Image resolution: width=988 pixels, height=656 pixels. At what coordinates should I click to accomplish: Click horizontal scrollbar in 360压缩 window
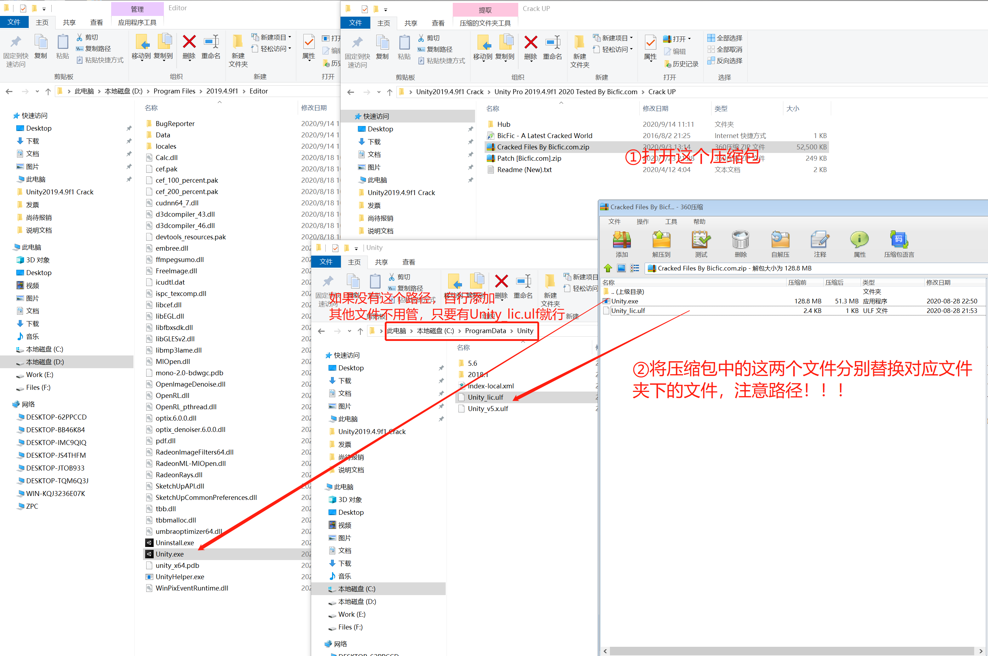[x=792, y=651]
